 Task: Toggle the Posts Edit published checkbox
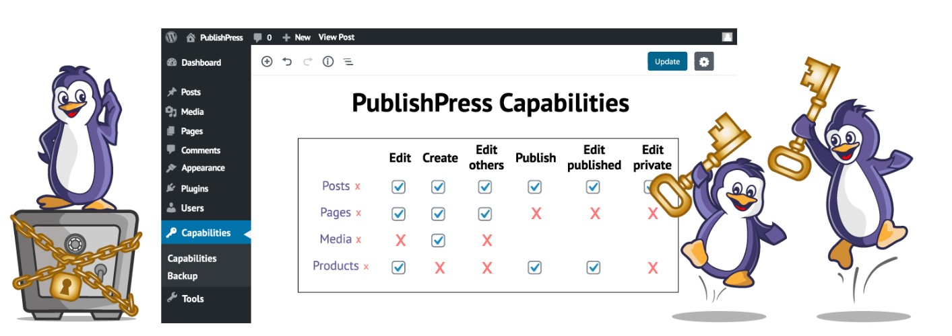(x=593, y=187)
